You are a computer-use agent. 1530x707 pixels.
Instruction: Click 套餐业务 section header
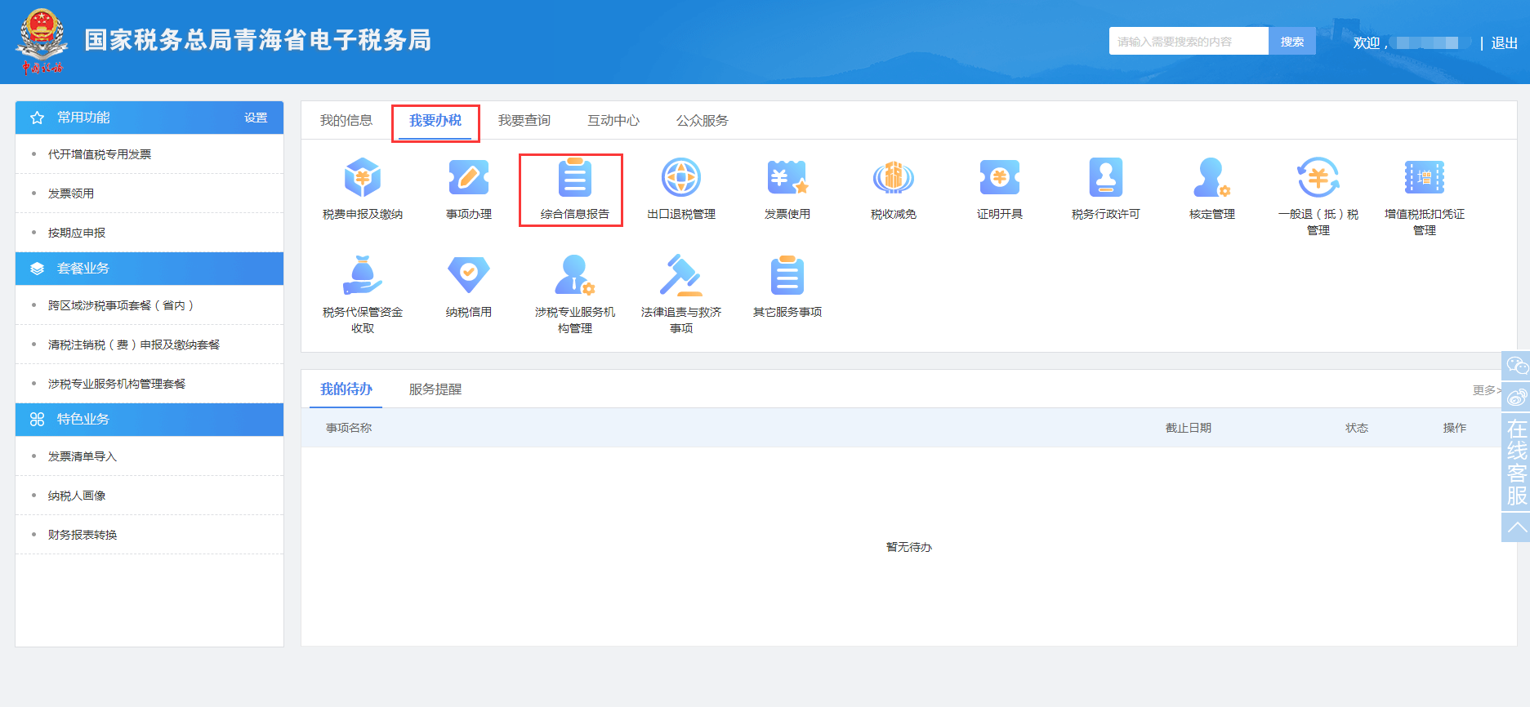[149, 269]
